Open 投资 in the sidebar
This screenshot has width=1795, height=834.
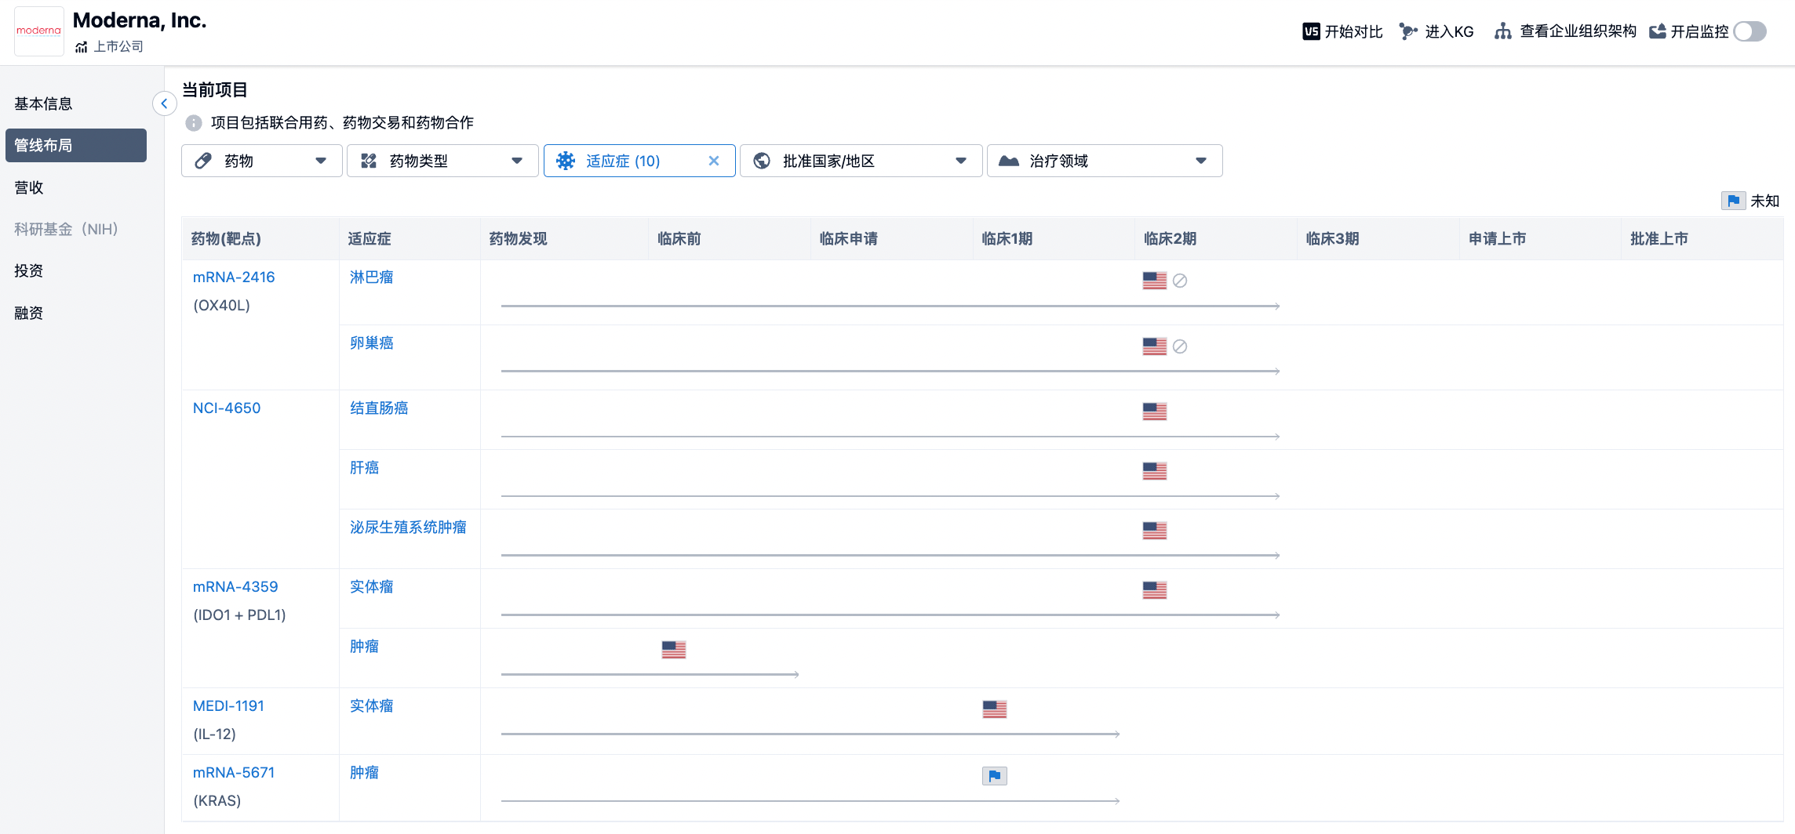tap(29, 270)
